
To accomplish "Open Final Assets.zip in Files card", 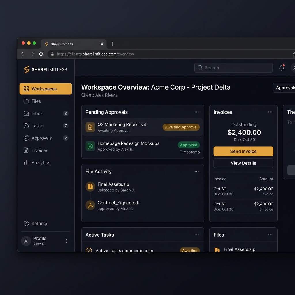I will 239,249.
